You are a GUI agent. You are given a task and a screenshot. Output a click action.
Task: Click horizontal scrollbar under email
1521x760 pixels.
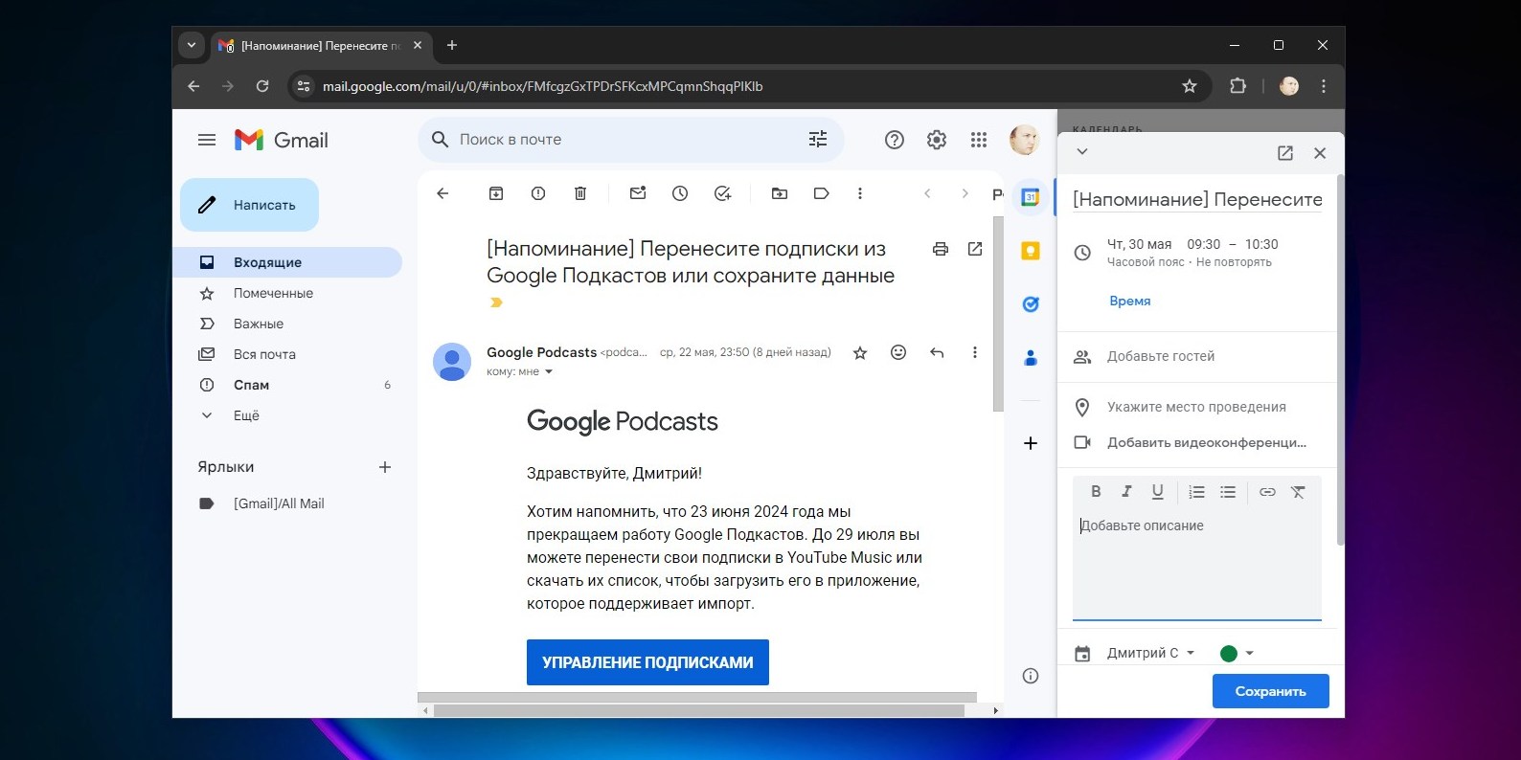698,710
